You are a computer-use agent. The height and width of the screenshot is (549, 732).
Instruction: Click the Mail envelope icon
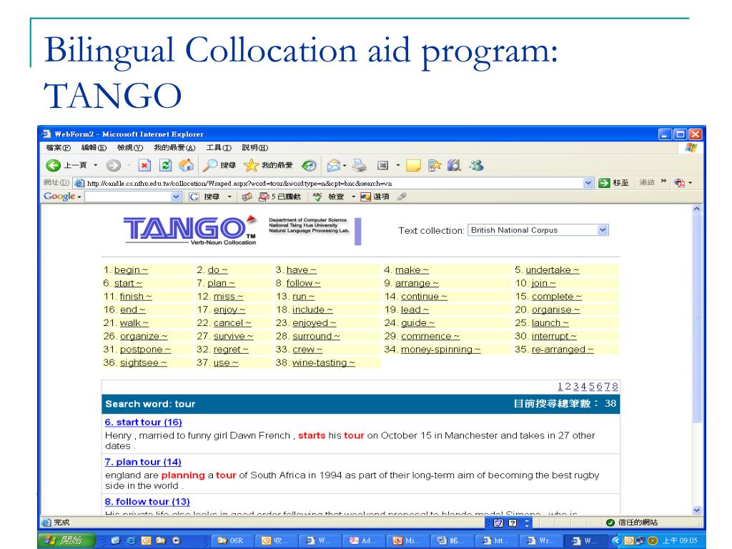click(334, 165)
